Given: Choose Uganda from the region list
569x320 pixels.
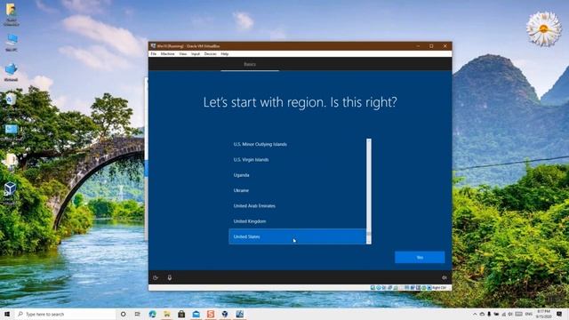Looking at the screenshot, I should click(x=298, y=175).
